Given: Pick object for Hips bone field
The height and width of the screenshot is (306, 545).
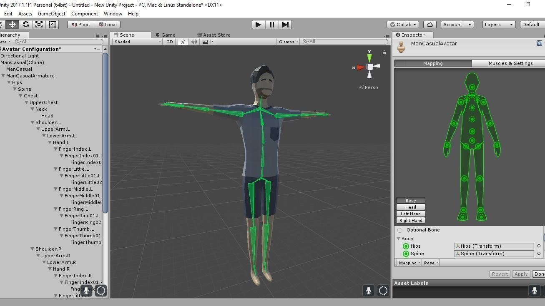Looking at the screenshot, I should click(x=539, y=246).
